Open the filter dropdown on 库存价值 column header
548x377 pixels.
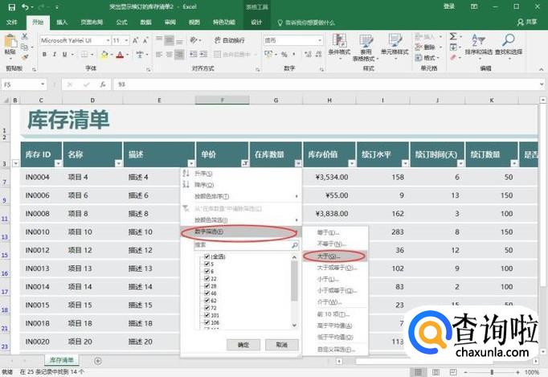tap(350, 163)
